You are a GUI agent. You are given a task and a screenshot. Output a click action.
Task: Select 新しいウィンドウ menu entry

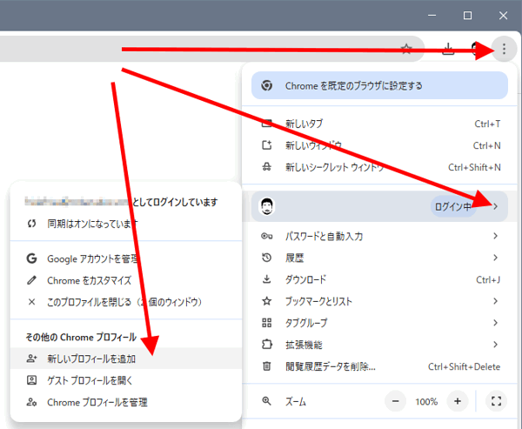tap(379, 145)
